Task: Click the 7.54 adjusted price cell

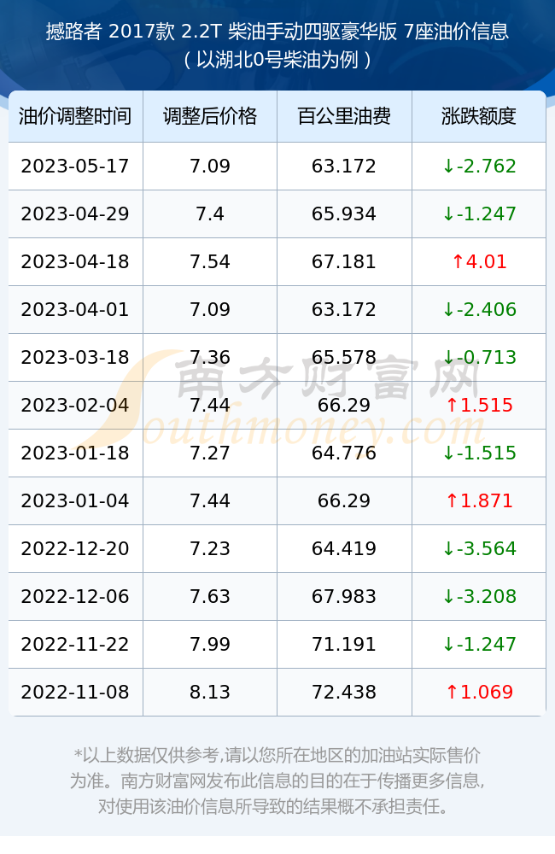Action: coord(210,261)
